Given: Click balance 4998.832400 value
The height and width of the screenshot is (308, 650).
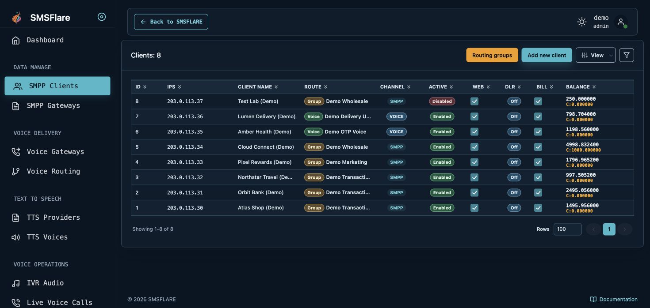Looking at the screenshot, I should 582,145.
